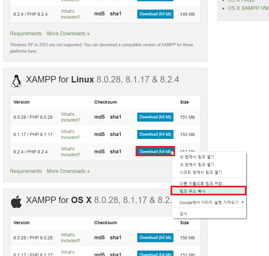
Task: Choose '시크릿 창에서 링크 열기' option
Action: [209, 172]
